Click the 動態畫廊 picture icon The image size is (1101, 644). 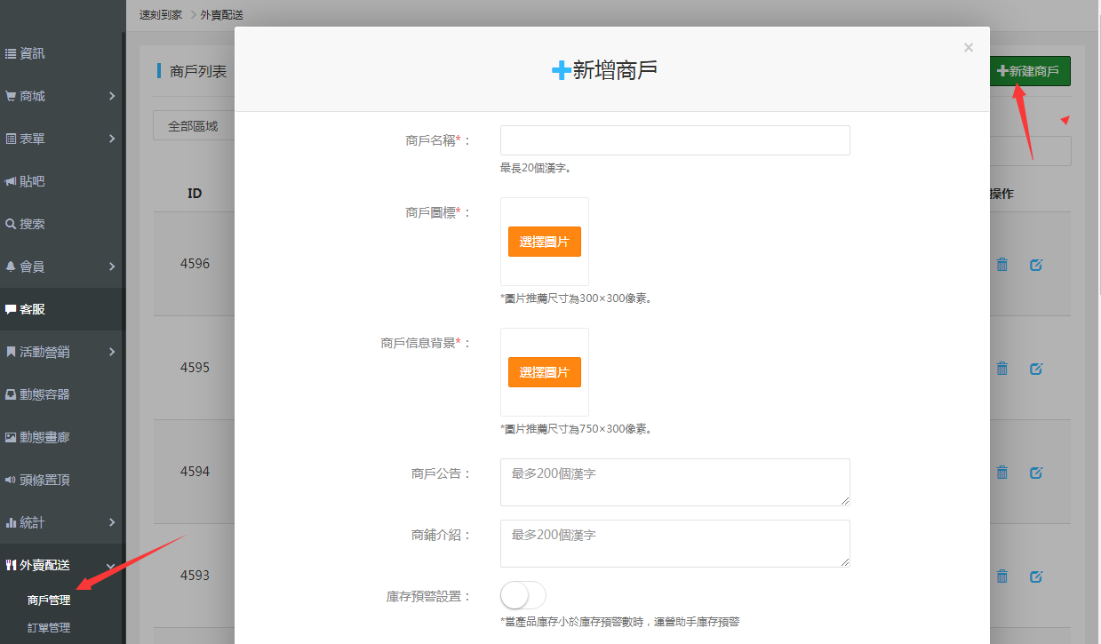11,437
